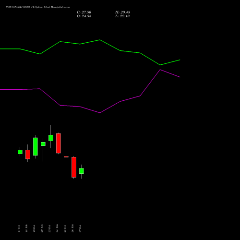
Task: Select the last green candle above 27 Feb
Action: 82,171
